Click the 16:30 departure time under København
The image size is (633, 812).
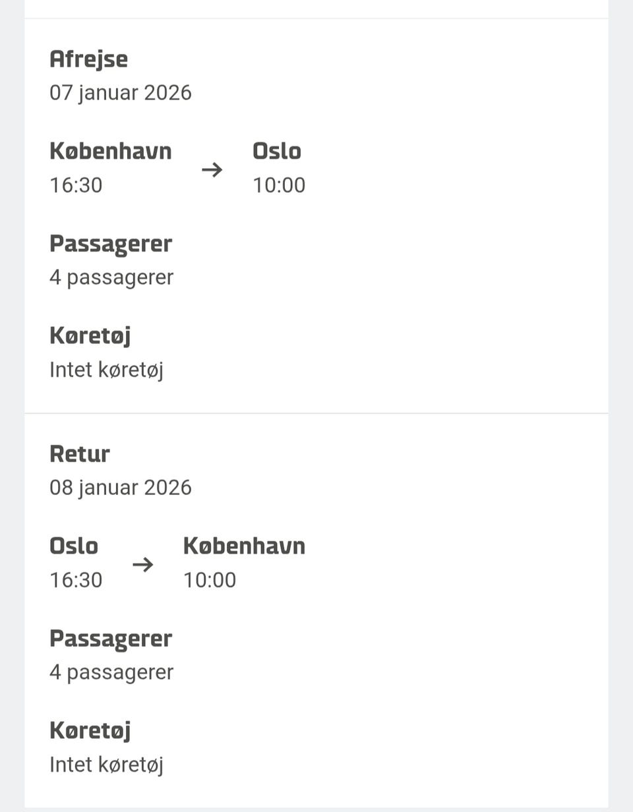76,185
